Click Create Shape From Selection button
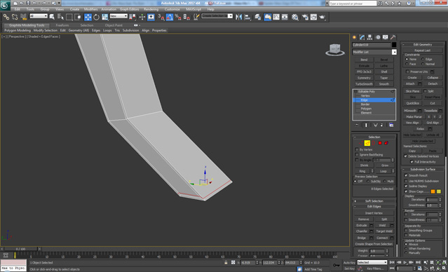Viewport: 448px width, 272px height. click(374, 244)
